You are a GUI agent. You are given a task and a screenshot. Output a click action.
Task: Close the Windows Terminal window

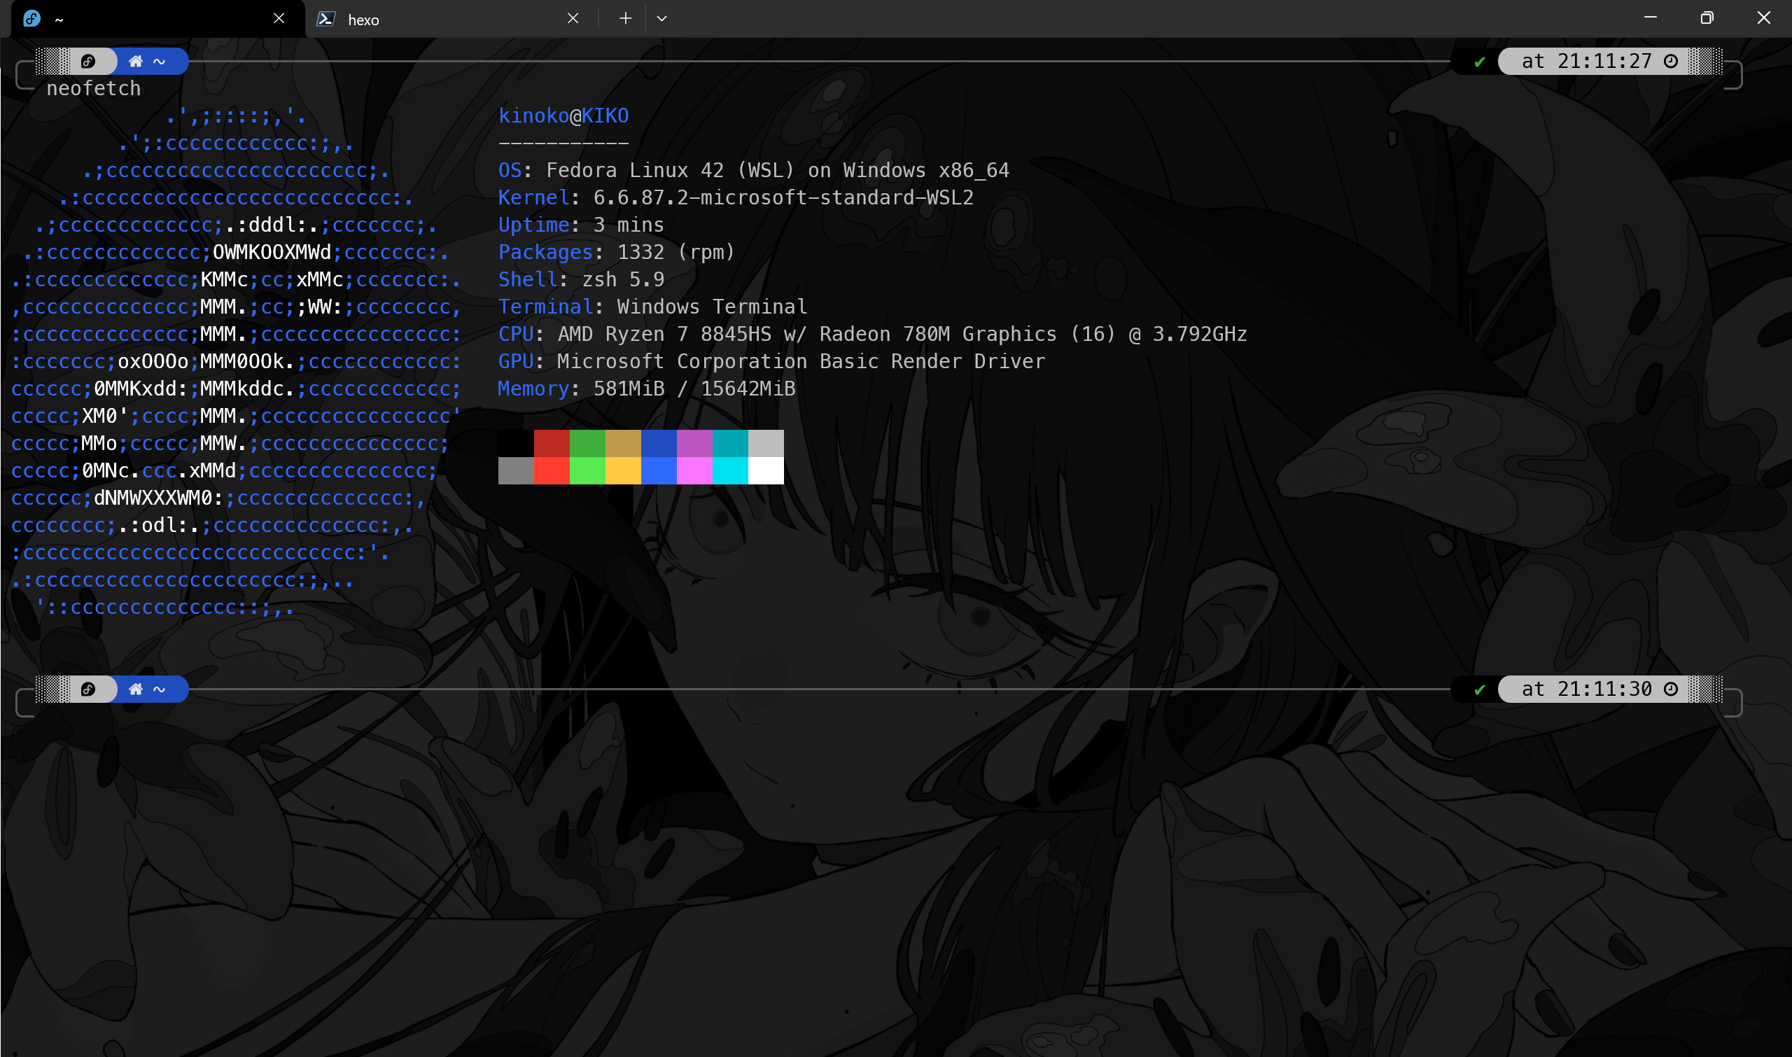click(x=1763, y=18)
